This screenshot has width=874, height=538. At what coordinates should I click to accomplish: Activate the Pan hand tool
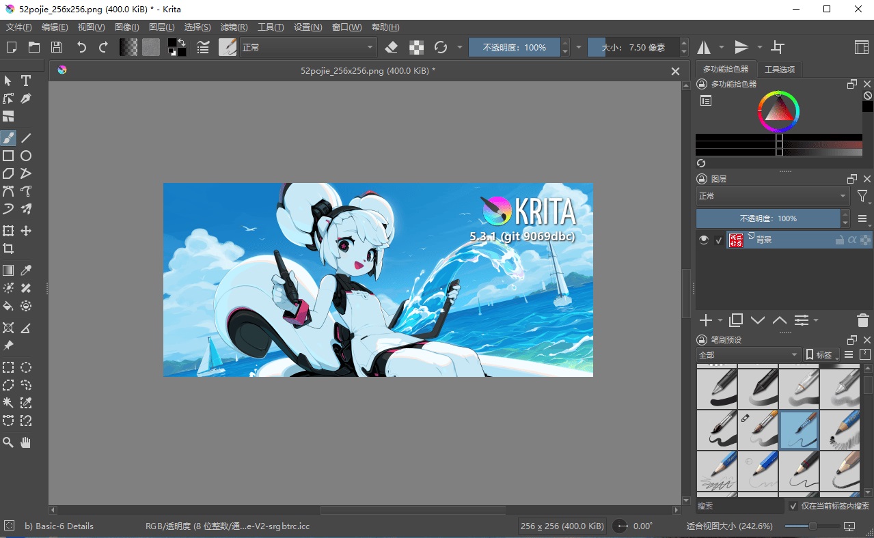pos(26,442)
